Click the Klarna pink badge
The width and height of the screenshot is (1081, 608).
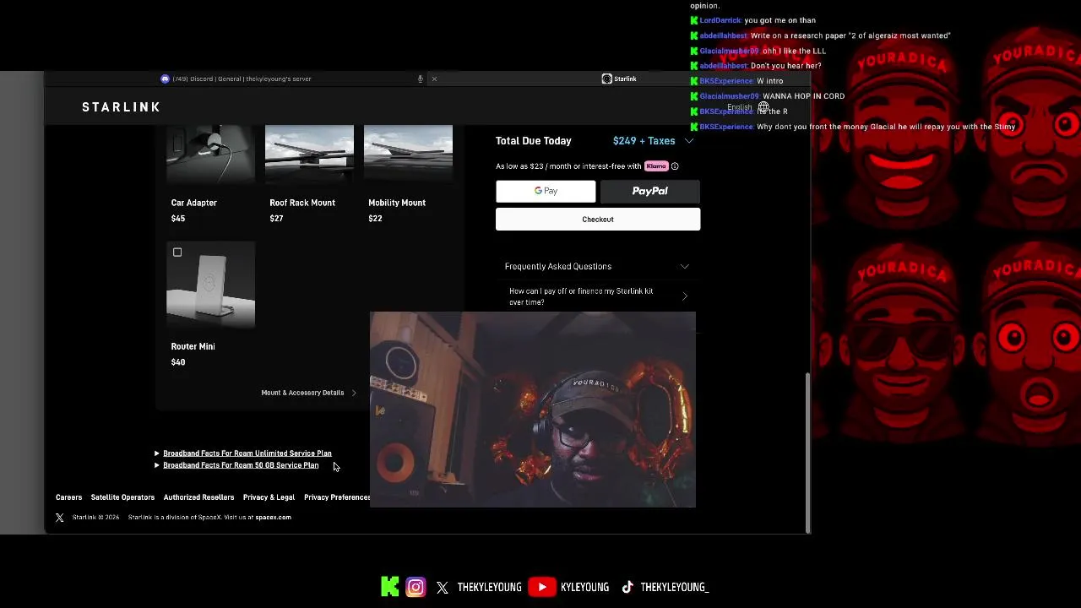click(x=656, y=166)
